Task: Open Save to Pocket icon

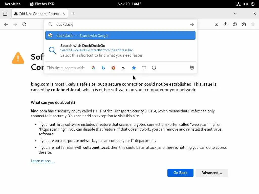Action: [x=217, y=25]
